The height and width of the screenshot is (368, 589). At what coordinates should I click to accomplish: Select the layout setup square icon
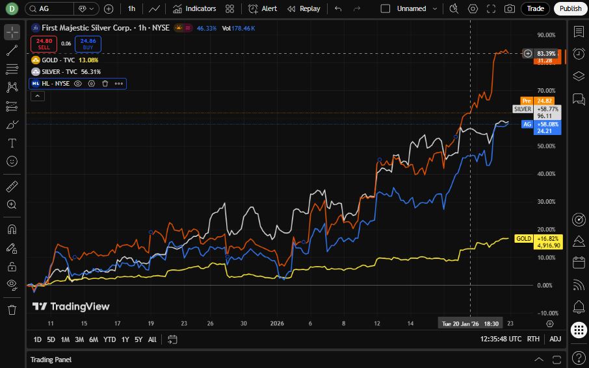pyautogui.click(x=386, y=8)
